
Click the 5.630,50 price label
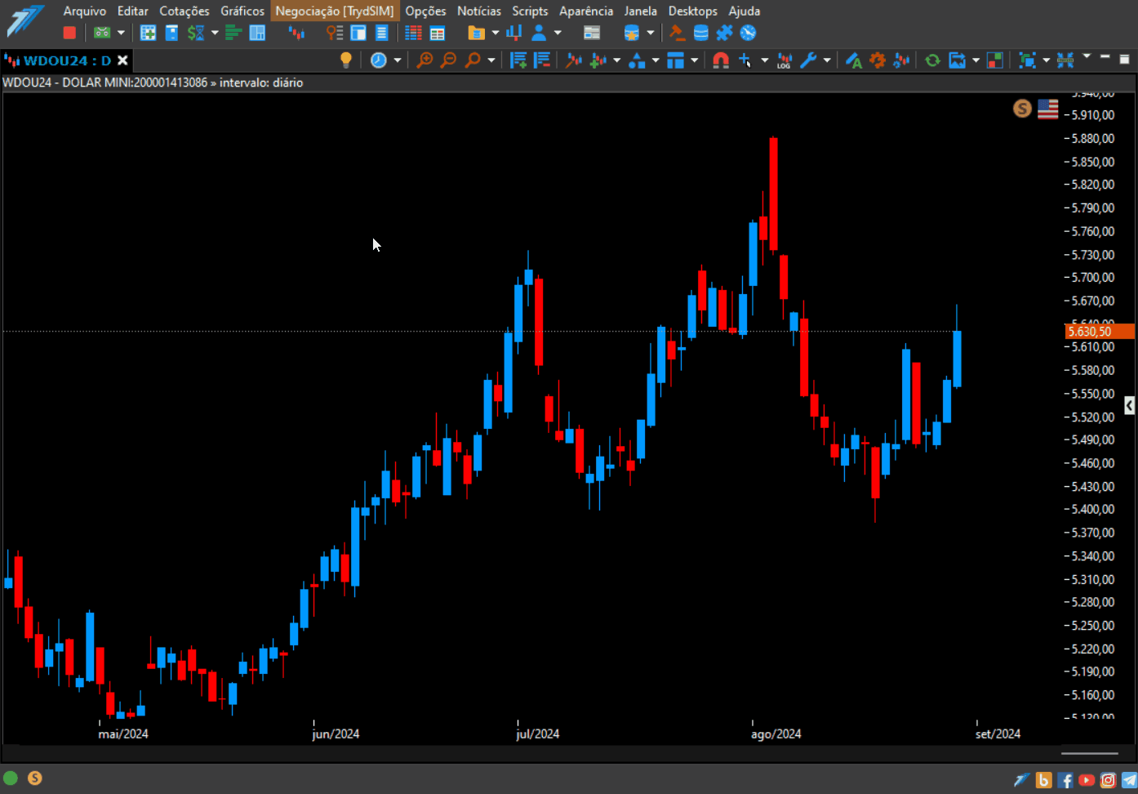(x=1100, y=332)
